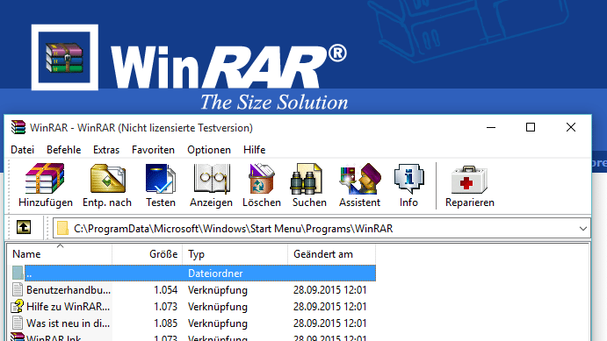Maximize the WinRAR window
The height and width of the screenshot is (341, 607).
click(x=531, y=127)
